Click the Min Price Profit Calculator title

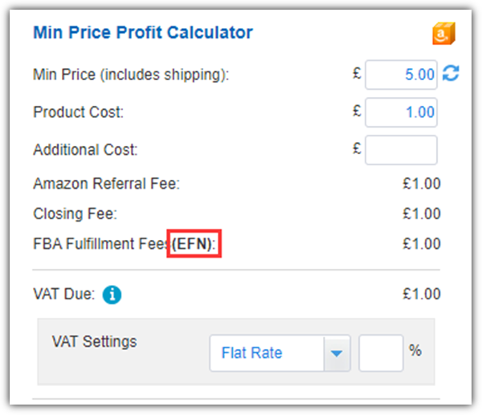pyautogui.click(x=143, y=32)
